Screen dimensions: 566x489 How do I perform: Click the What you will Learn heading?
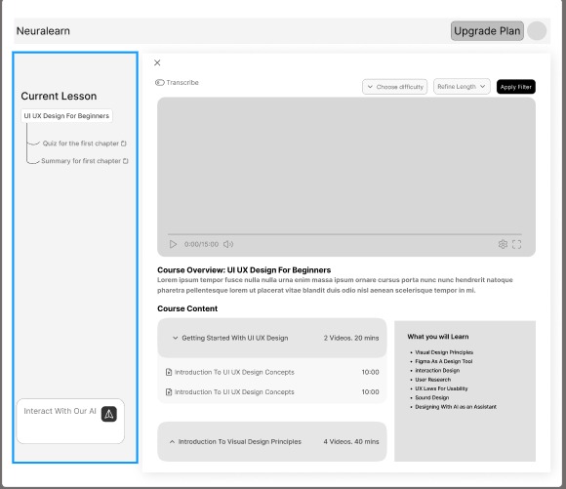[438, 337]
